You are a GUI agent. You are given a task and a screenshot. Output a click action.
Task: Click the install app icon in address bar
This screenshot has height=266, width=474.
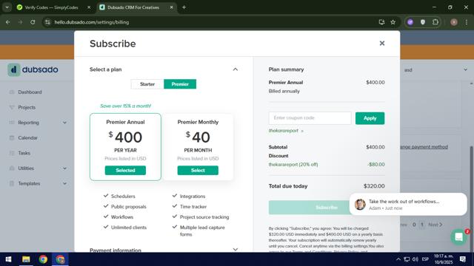click(381, 22)
